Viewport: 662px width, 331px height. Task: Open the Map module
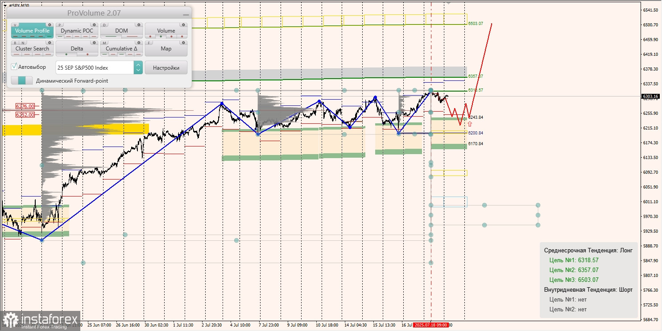click(166, 49)
